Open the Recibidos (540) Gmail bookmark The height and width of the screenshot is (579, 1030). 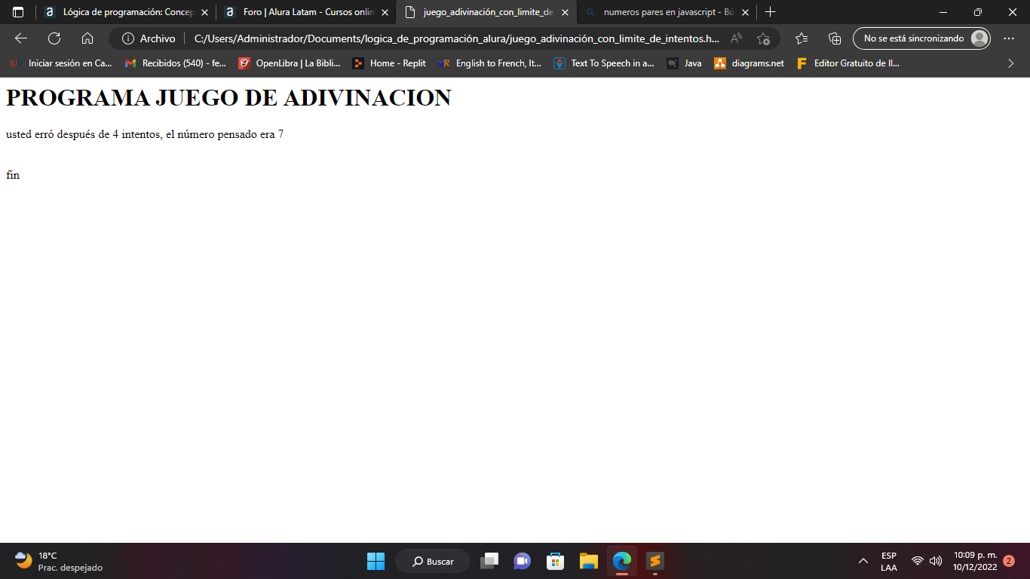point(175,63)
